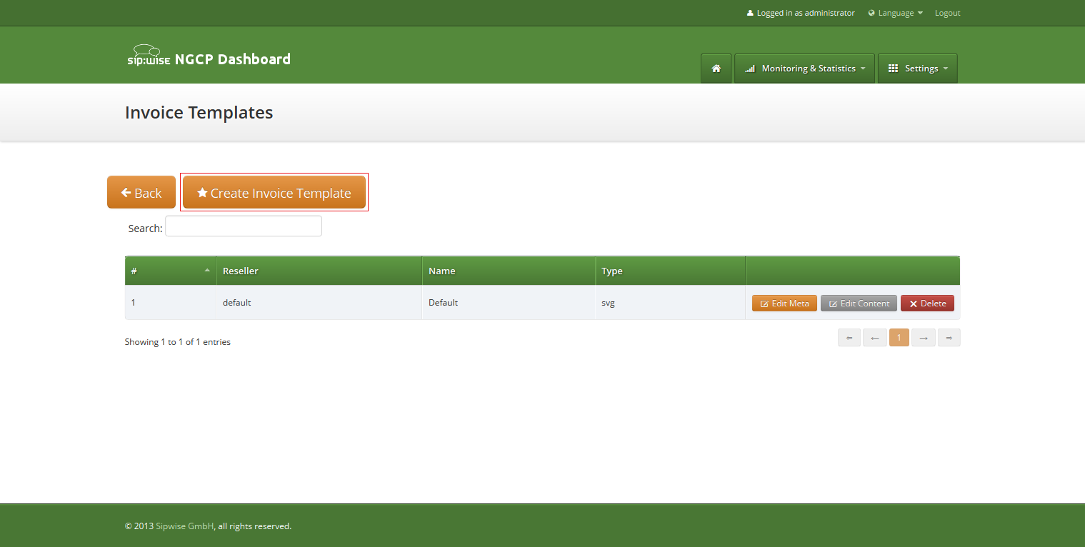The height and width of the screenshot is (547, 1085).
Task: Open the Sipwise GmbH link in the footer
Action: [184, 526]
